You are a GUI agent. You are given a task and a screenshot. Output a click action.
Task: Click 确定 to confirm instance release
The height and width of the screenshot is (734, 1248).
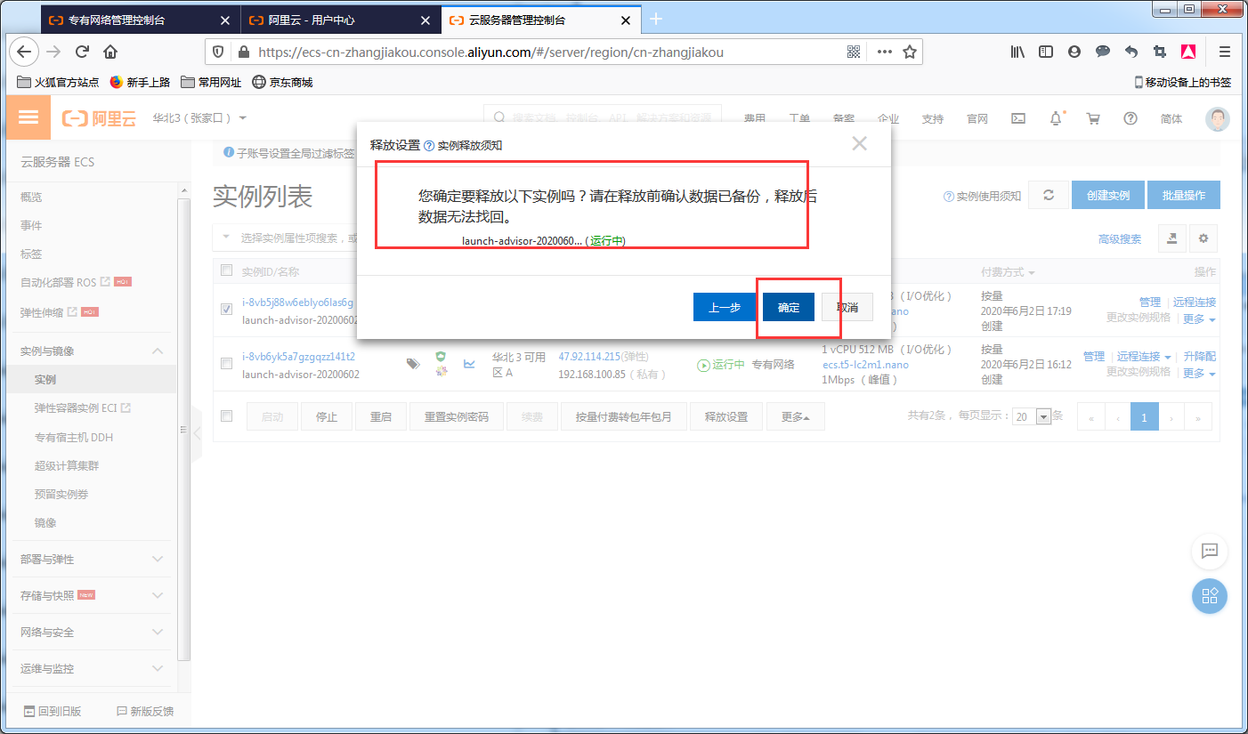click(787, 307)
